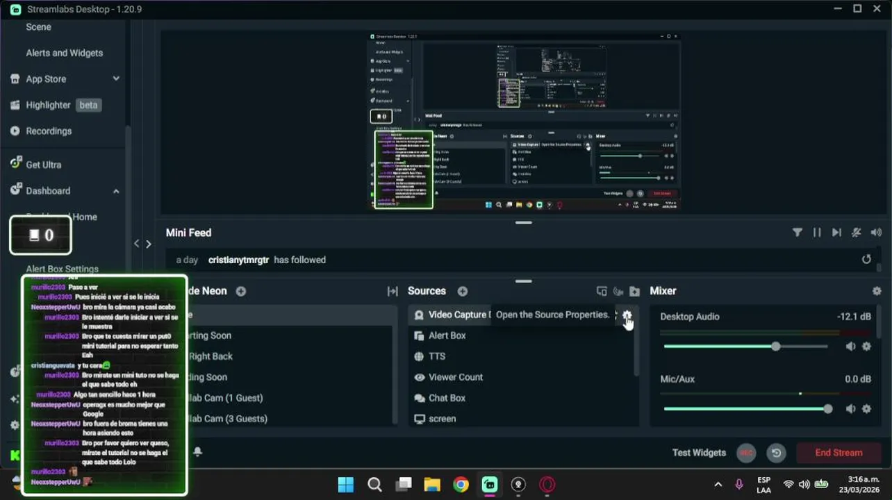Click End Stream button
This screenshot has width=892, height=500.
[x=839, y=453]
